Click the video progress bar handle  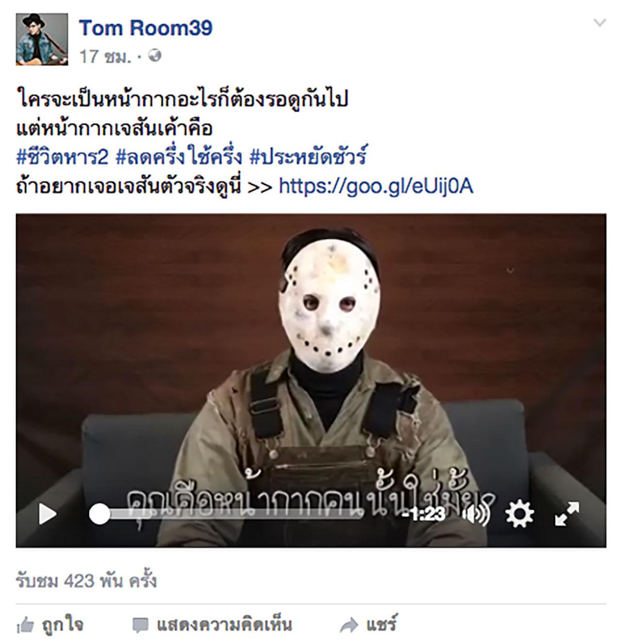click(99, 514)
